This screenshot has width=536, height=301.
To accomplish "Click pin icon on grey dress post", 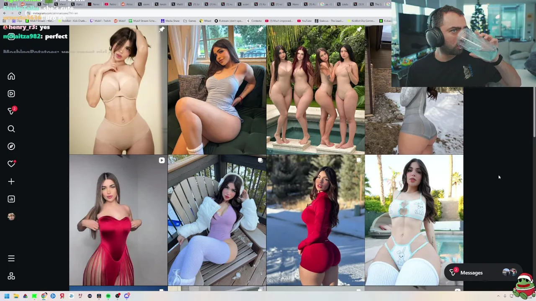I will pyautogui.click(x=260, y=30).
